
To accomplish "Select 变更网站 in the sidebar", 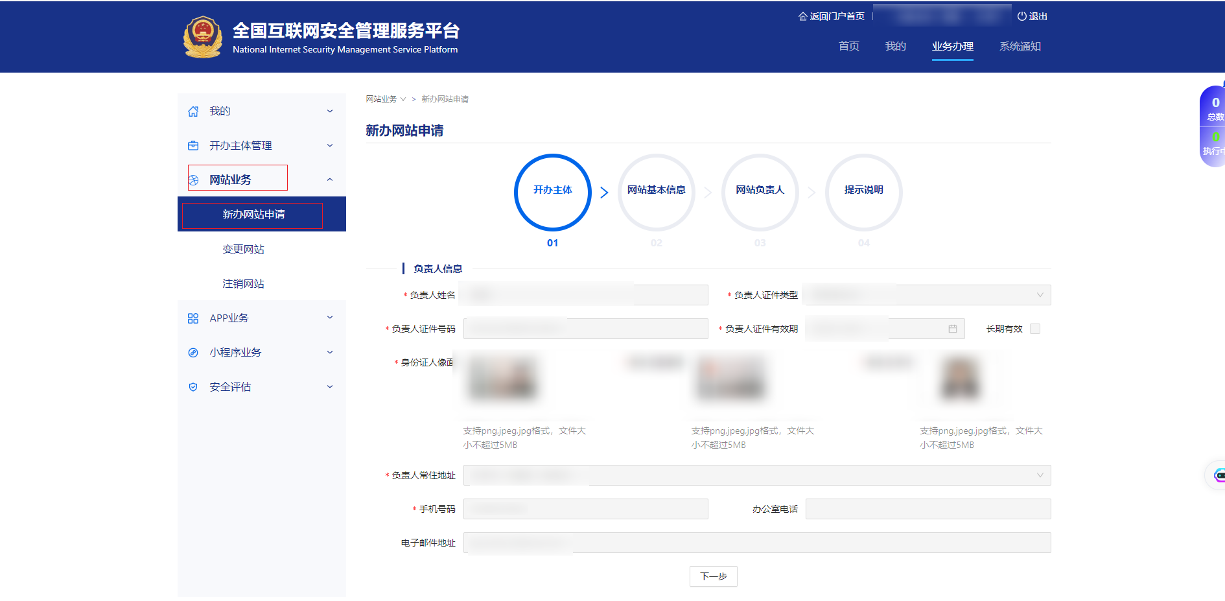I will click(x=243, y=250).
